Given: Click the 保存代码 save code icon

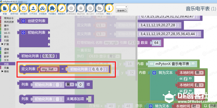Looking at the screenshot, I should coord(14,8).
